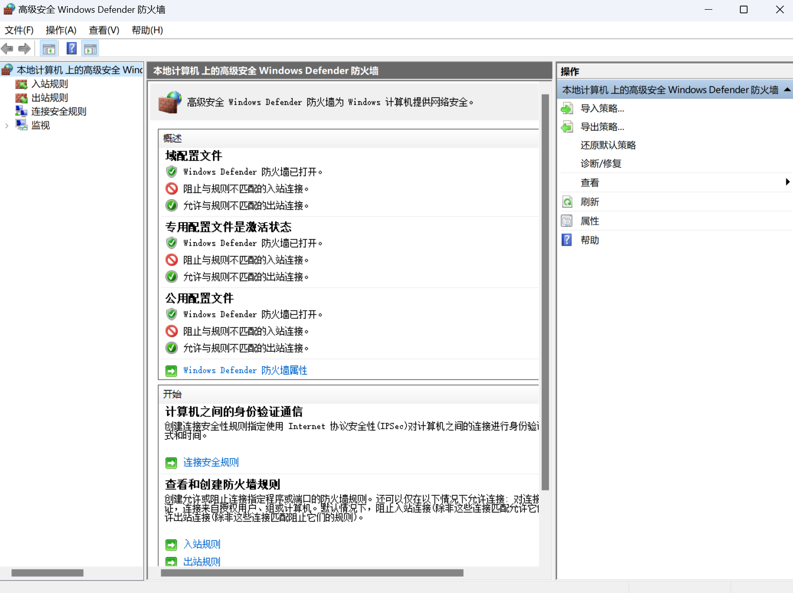
Task: Open the Windows Defender 防火墙属性 link
Action: [245, 370]
